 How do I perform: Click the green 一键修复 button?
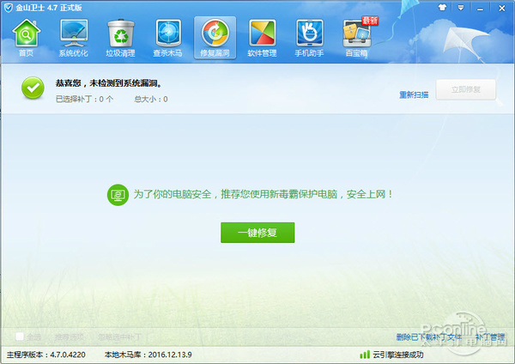[x=257, y=233]
